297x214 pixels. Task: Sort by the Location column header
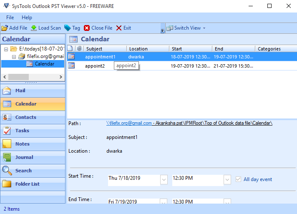click(148, 49)
